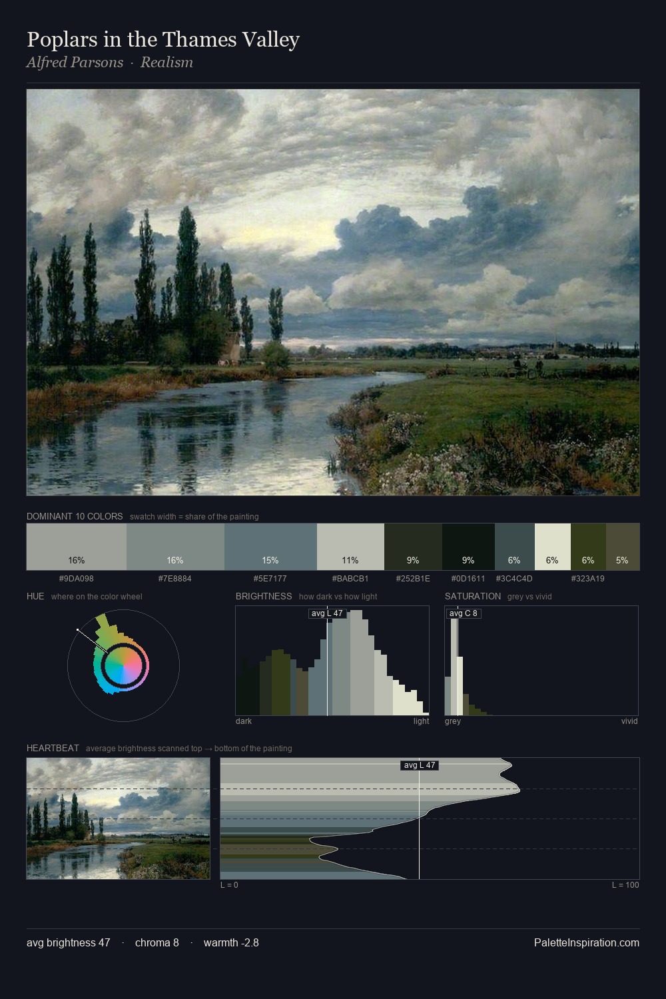
Task: Pick the blue-grey #5E7177 15% swatch
Action: tap(270, 547)
